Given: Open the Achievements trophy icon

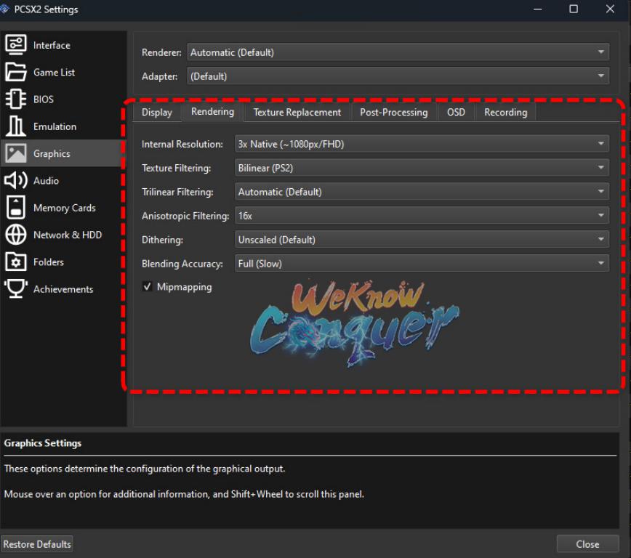Looking at the screenshot, I should tap(16, 289).
